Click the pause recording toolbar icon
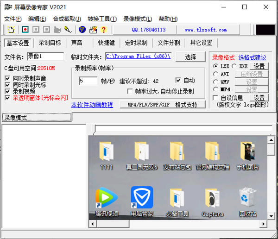The height and width of the screenshot is (239, 278). tap(36, 30)
